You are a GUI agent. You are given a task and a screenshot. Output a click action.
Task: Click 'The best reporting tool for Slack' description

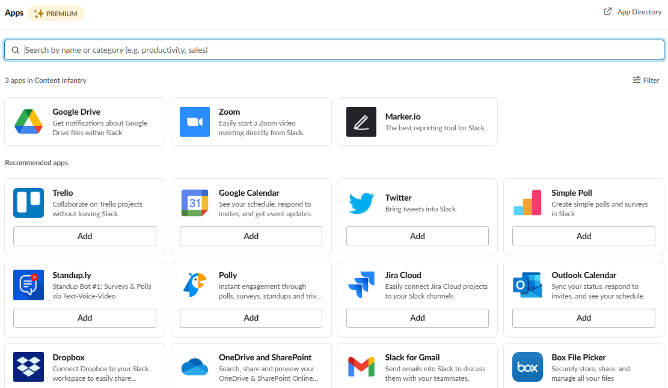click(435, 127)
